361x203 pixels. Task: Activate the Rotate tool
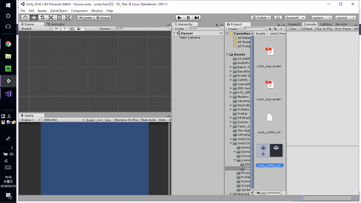coord(42,17)
